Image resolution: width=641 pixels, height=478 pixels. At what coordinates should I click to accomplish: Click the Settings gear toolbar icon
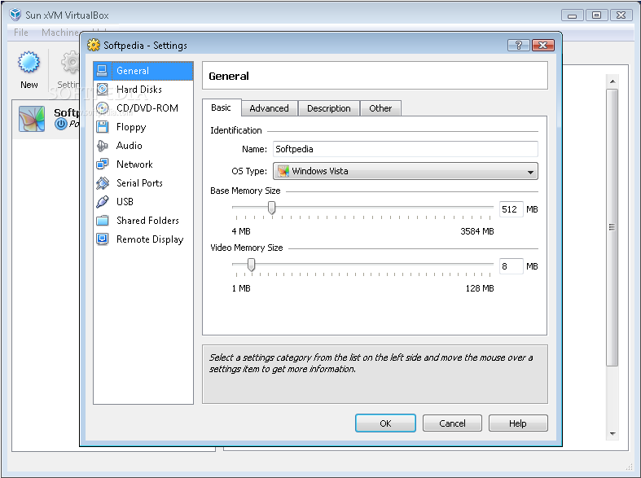point(70,62)
